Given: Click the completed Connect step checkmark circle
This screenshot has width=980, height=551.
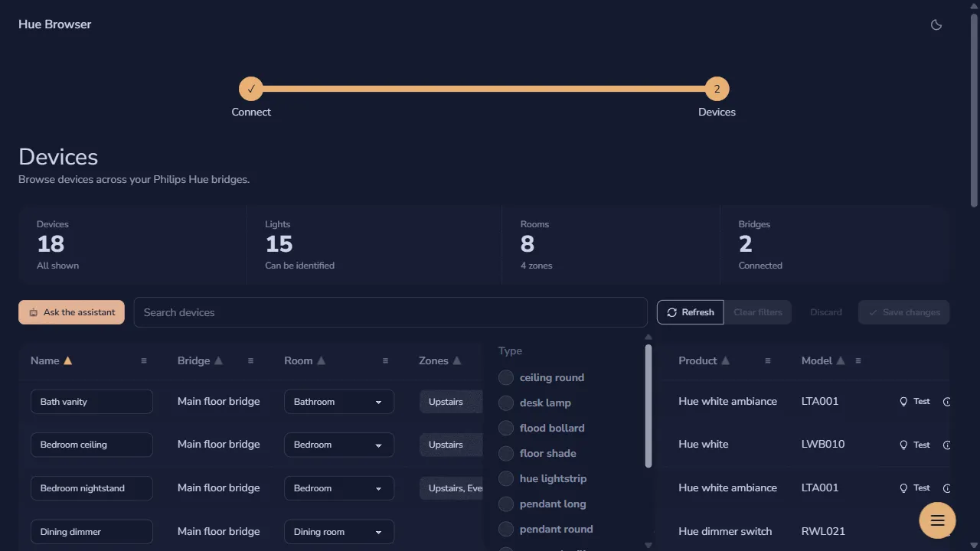Looking at the screenshot, I should click(x=251, y=89).
